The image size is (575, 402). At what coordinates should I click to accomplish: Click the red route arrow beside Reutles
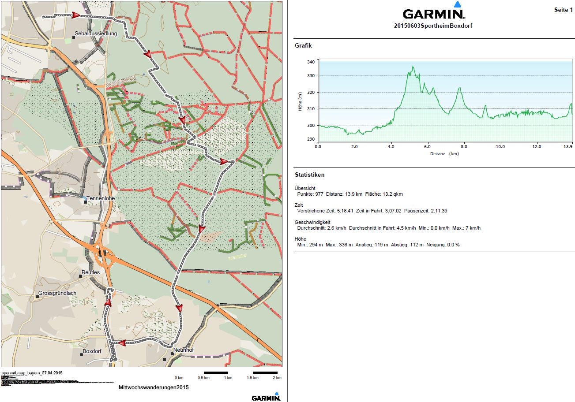[107, 302]
